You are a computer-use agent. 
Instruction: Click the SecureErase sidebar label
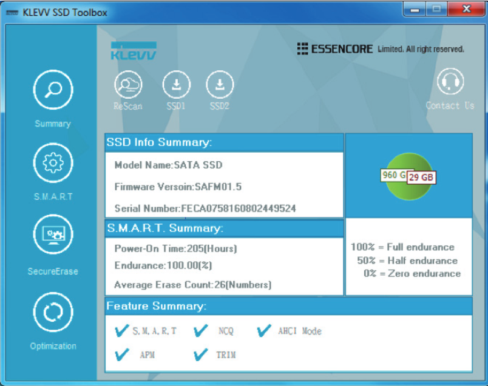coord(53,271)
